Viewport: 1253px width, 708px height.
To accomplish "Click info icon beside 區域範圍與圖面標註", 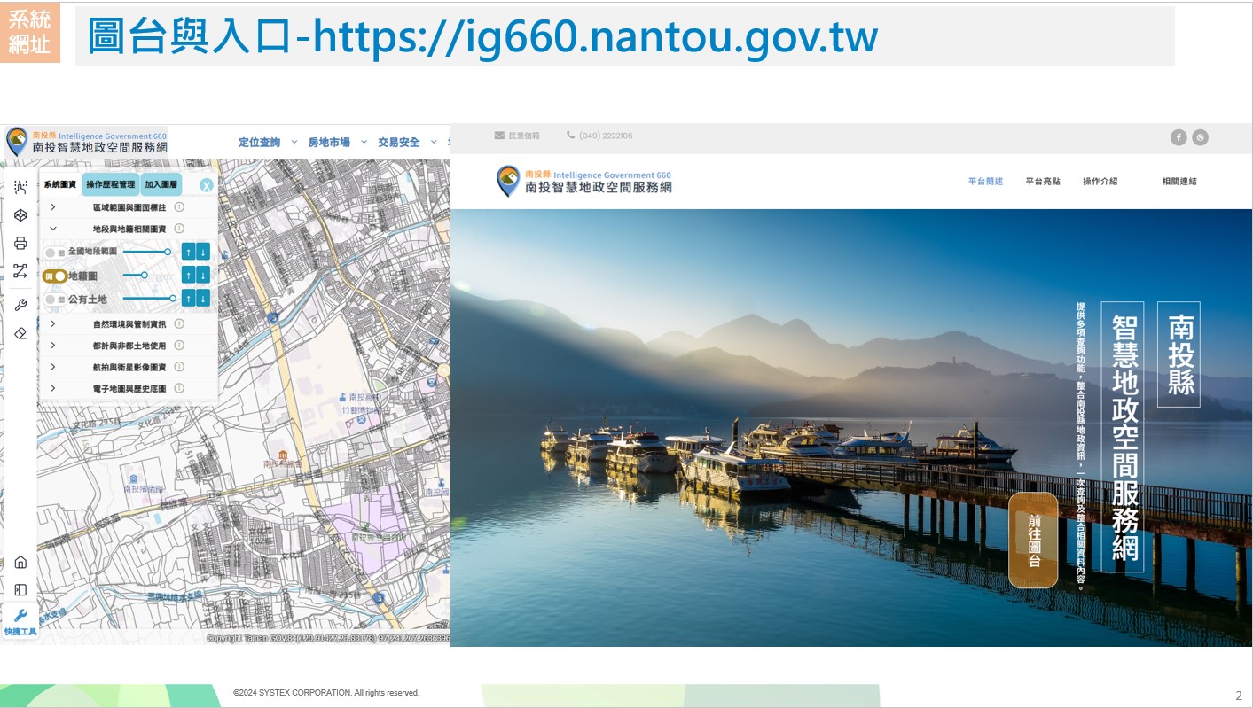I will point(179,206).
